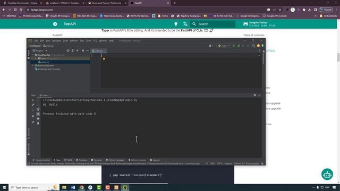340x191 pixels.
Task: Open Project panel settings gear
Action: point(83,51)
